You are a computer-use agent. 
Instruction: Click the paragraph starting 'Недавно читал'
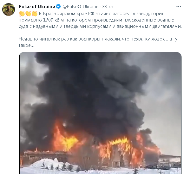tap(99, 42)
